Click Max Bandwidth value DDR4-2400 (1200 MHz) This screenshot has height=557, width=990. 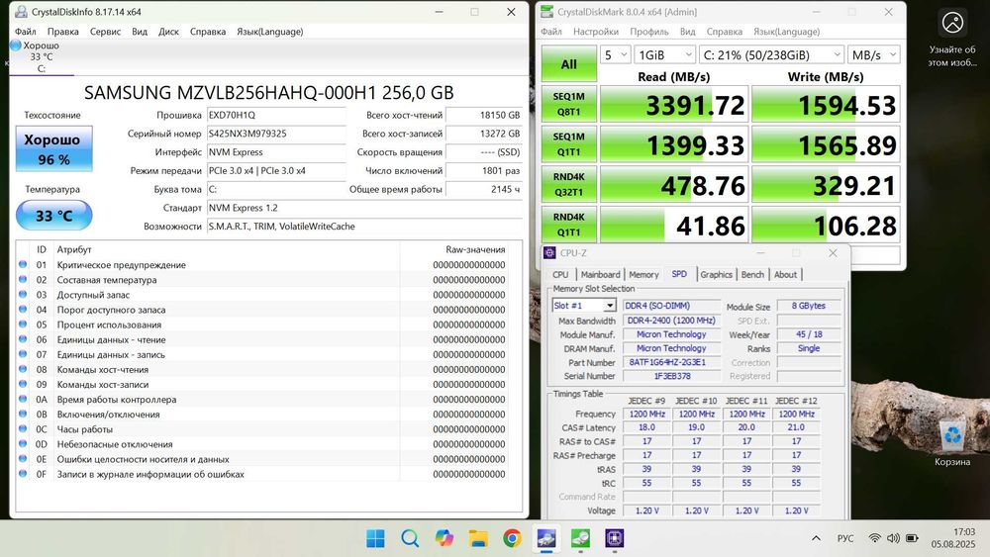pyautogui.click(x=672, y=321)
